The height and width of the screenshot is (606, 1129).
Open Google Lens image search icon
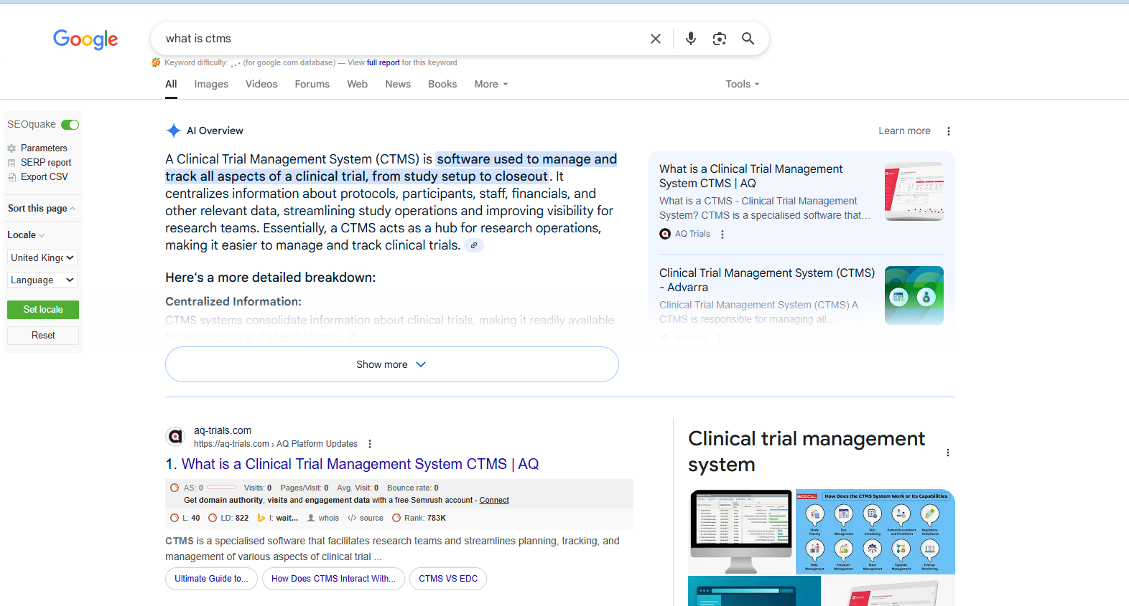coord(720,39)
